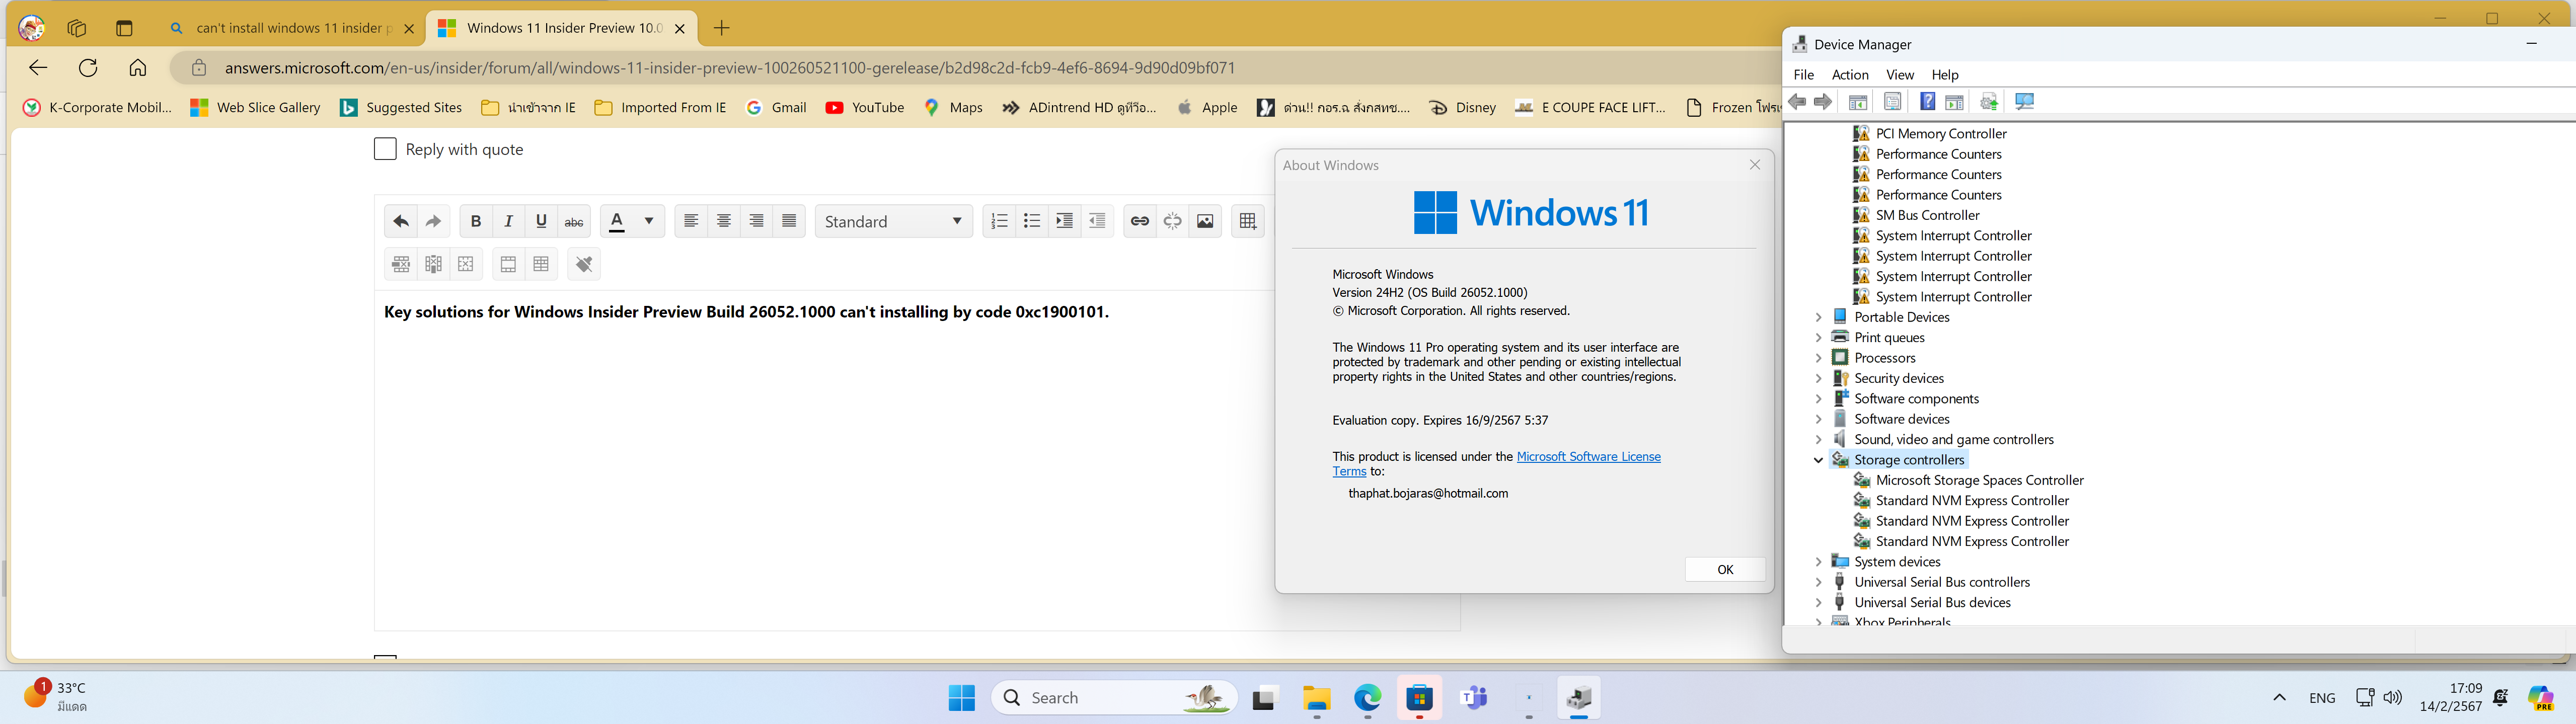Click the font color A swatch
This screenshot has height=724, width=2576.
pyautogui.click(x=617, y=221)
